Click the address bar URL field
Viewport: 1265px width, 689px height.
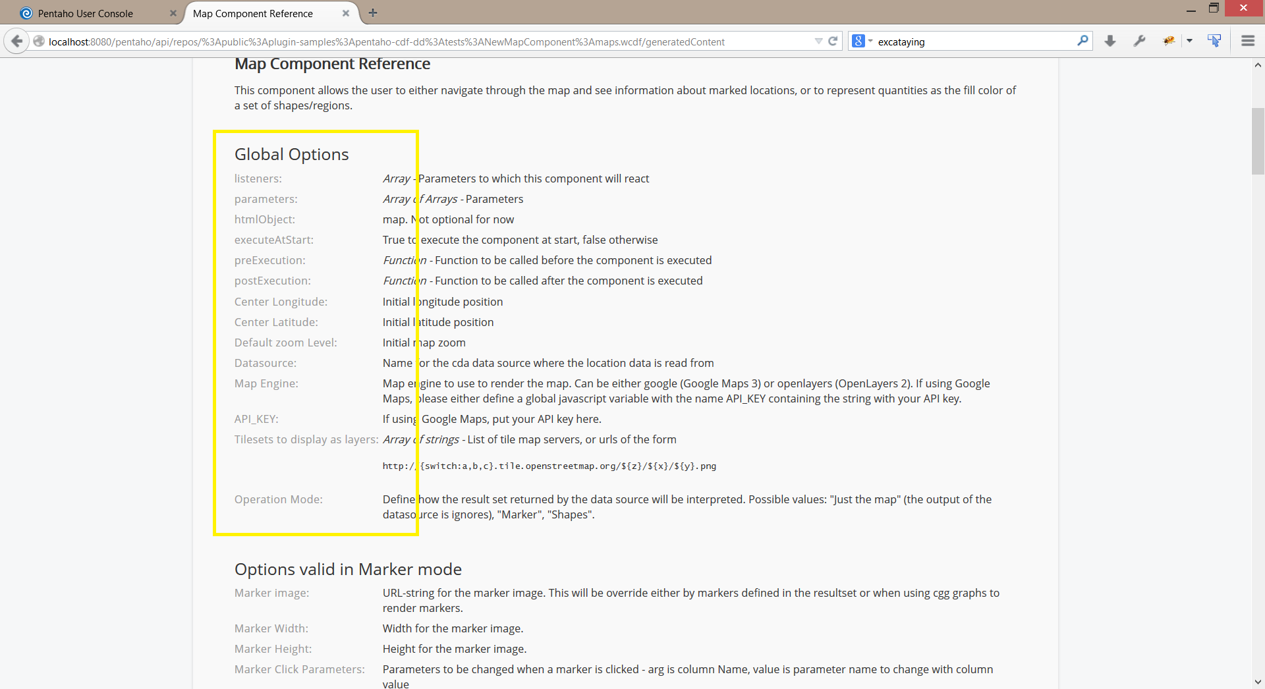click(428, 41)
